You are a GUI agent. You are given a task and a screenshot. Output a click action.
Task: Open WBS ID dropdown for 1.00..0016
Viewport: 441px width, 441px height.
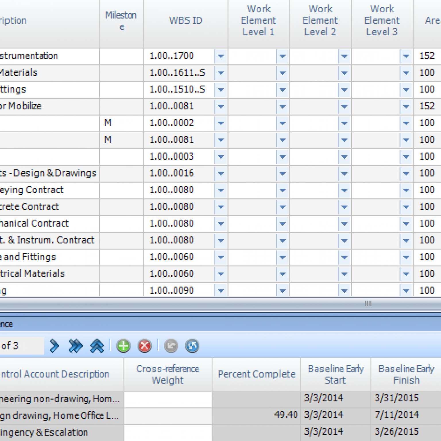click(221, 173)
